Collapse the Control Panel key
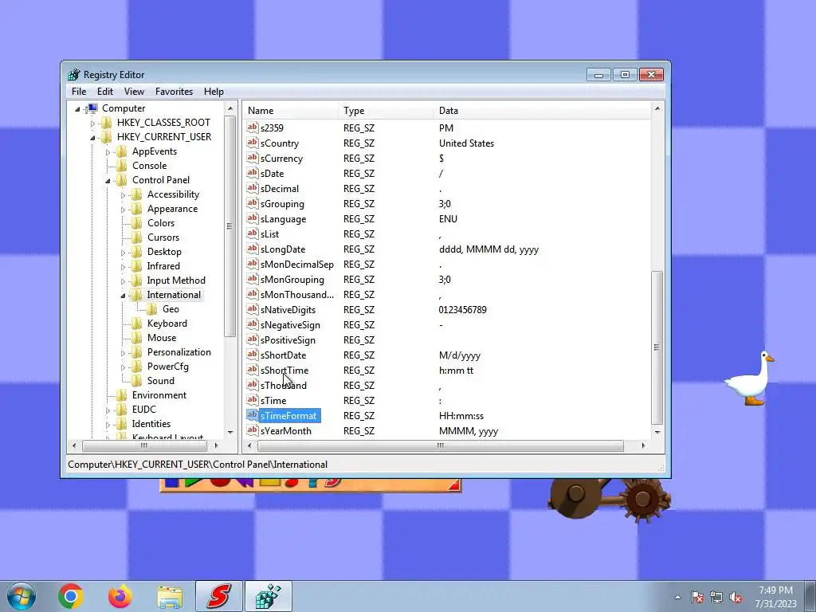 click(108, 181)
